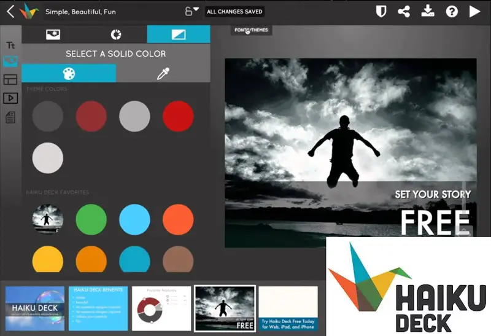Choose the bright red theme color
491x336 pixels.
coord(178,116)
